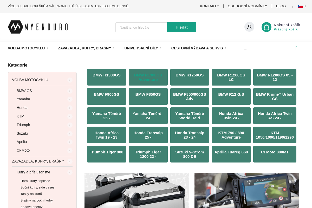The width and height of the screenshot is (312, 208).
Task: Open the user account icon
Action: coord(249,27)
